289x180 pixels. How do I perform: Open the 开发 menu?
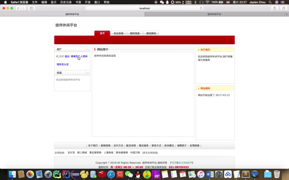(x=88, y=2)
